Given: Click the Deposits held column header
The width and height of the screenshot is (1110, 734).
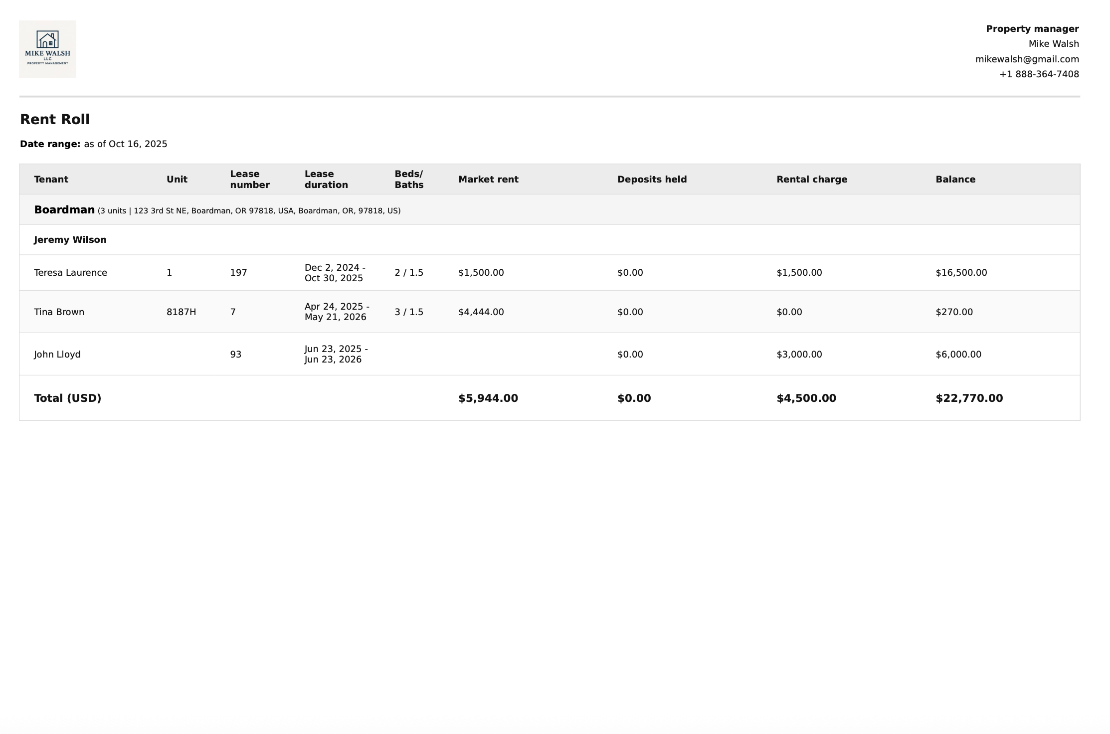Looking at the screenshot, I should 651,180.
